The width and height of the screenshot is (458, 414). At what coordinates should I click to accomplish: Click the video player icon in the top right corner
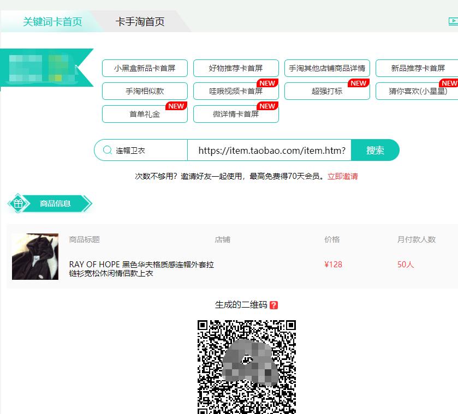coord(453,21)
